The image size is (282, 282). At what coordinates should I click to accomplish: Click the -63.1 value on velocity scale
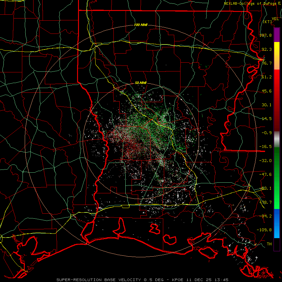pos(265,188)
